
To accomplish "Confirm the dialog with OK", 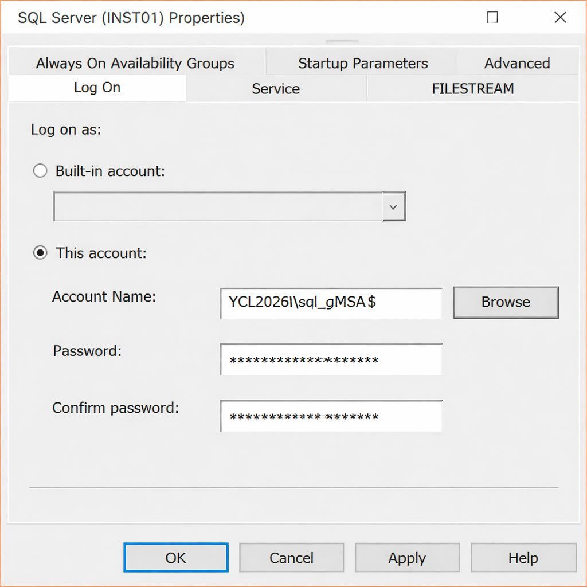I will (175, 558).
